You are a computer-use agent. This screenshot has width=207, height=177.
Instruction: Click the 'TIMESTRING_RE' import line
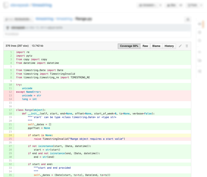click(x=53, y=77)
